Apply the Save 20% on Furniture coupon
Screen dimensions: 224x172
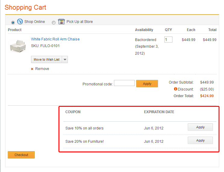pyautogui.click(x=200, y=140)
